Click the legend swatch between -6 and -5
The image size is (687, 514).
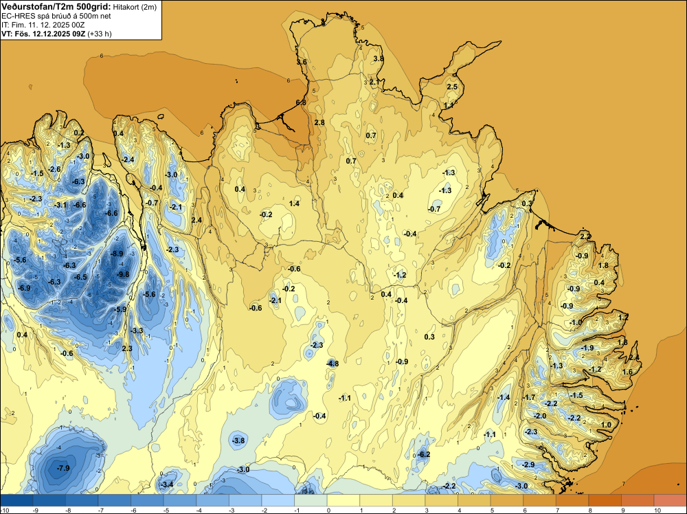click(147, 500)
